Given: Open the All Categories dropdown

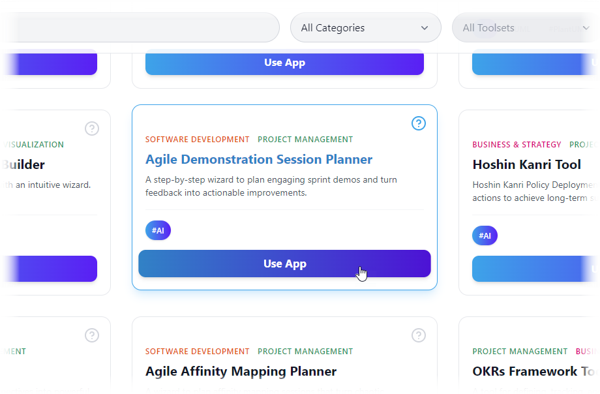Looking at the screenshot, I should pos(365,27).
